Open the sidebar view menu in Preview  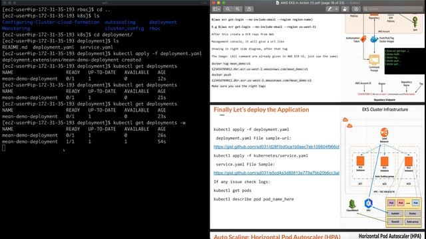pos(216,9)
